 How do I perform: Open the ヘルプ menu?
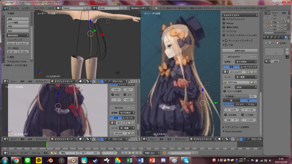pyautogui.click(x=50, y=8)
